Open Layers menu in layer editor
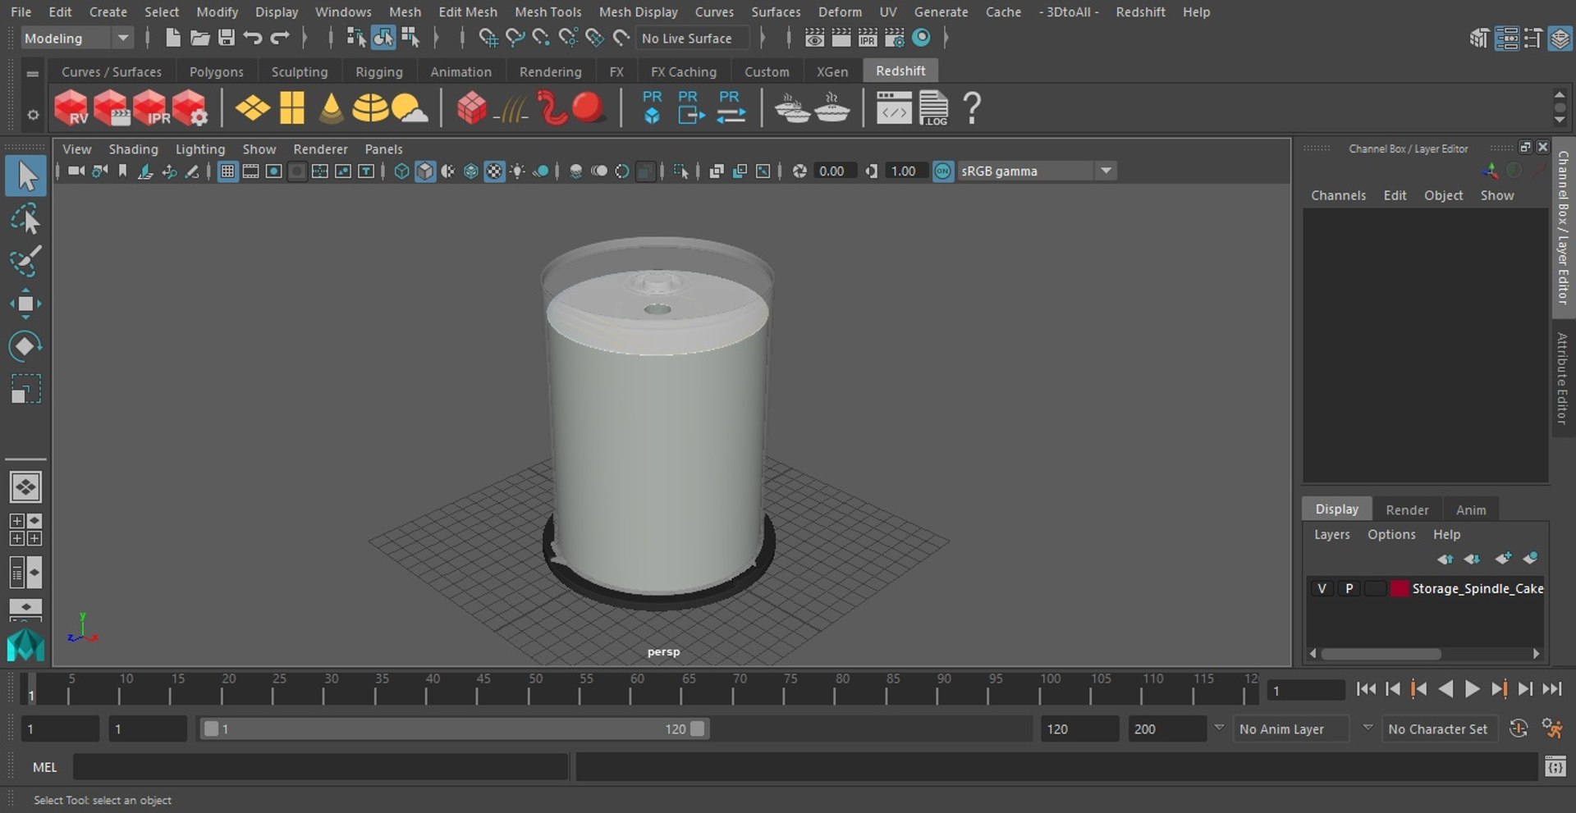This screenshot has width=1576, height=813. click(1331, 534)
